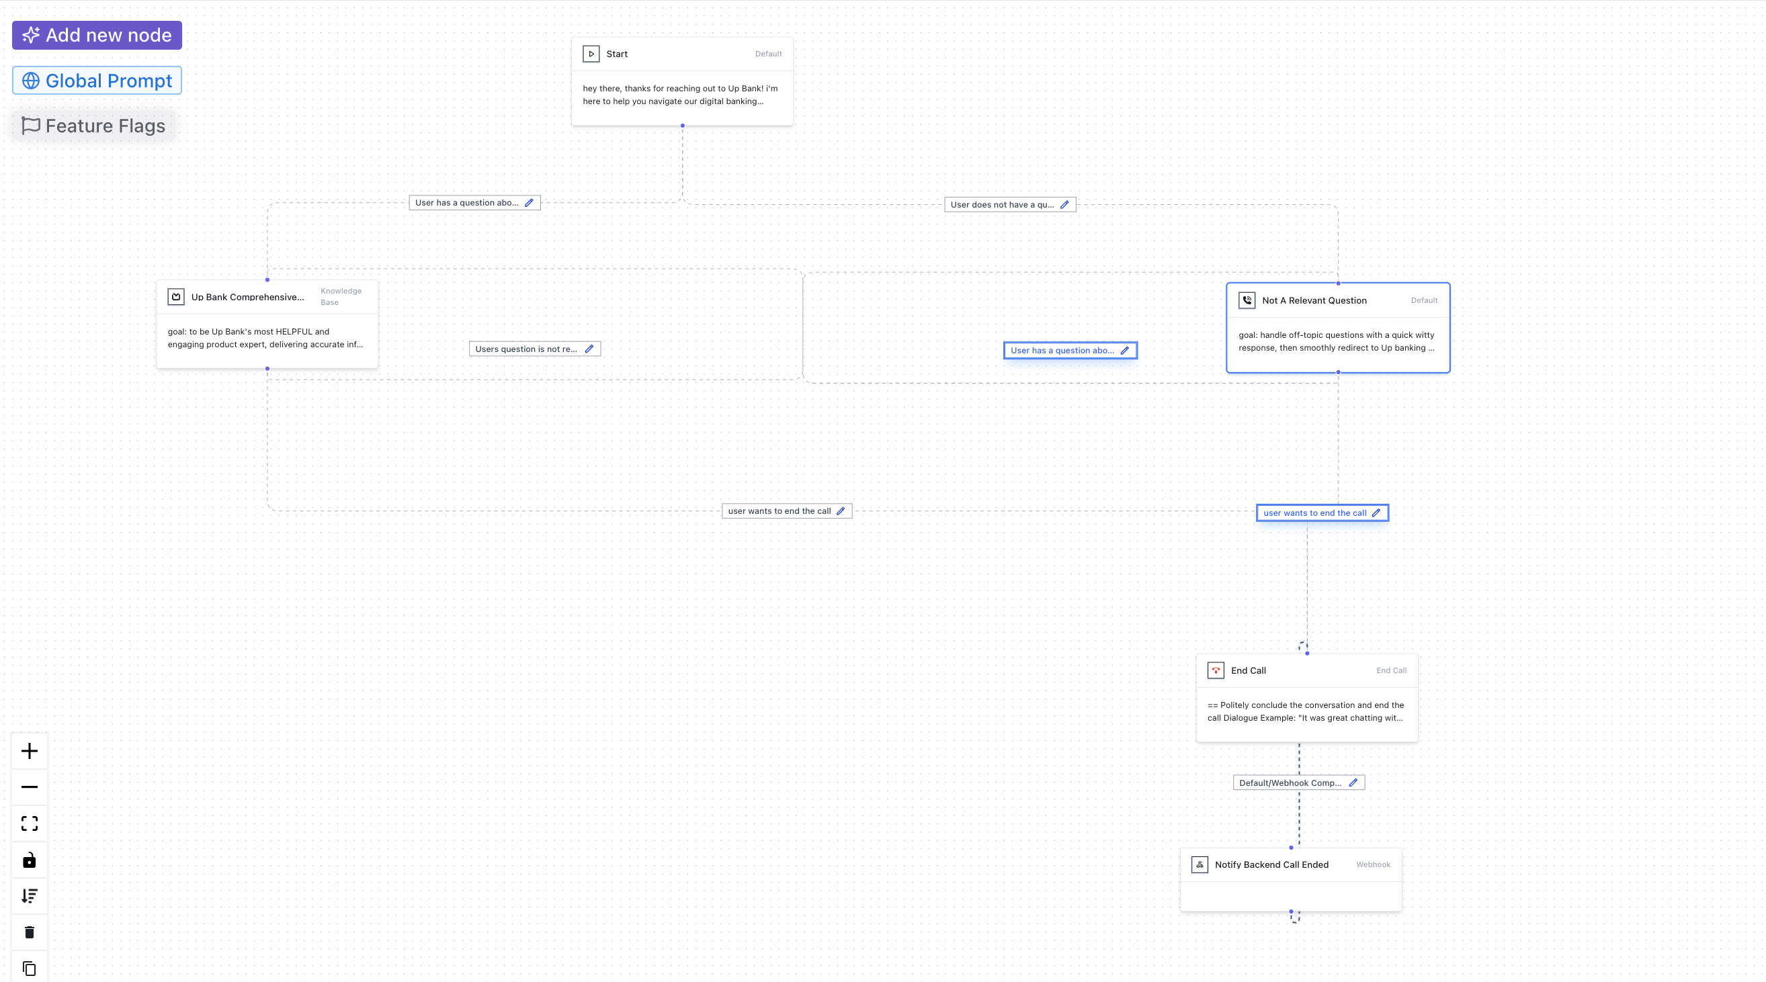Click the Start node play icon
The width and height of the screenshot is (1766, 982).
pos(590,54)
